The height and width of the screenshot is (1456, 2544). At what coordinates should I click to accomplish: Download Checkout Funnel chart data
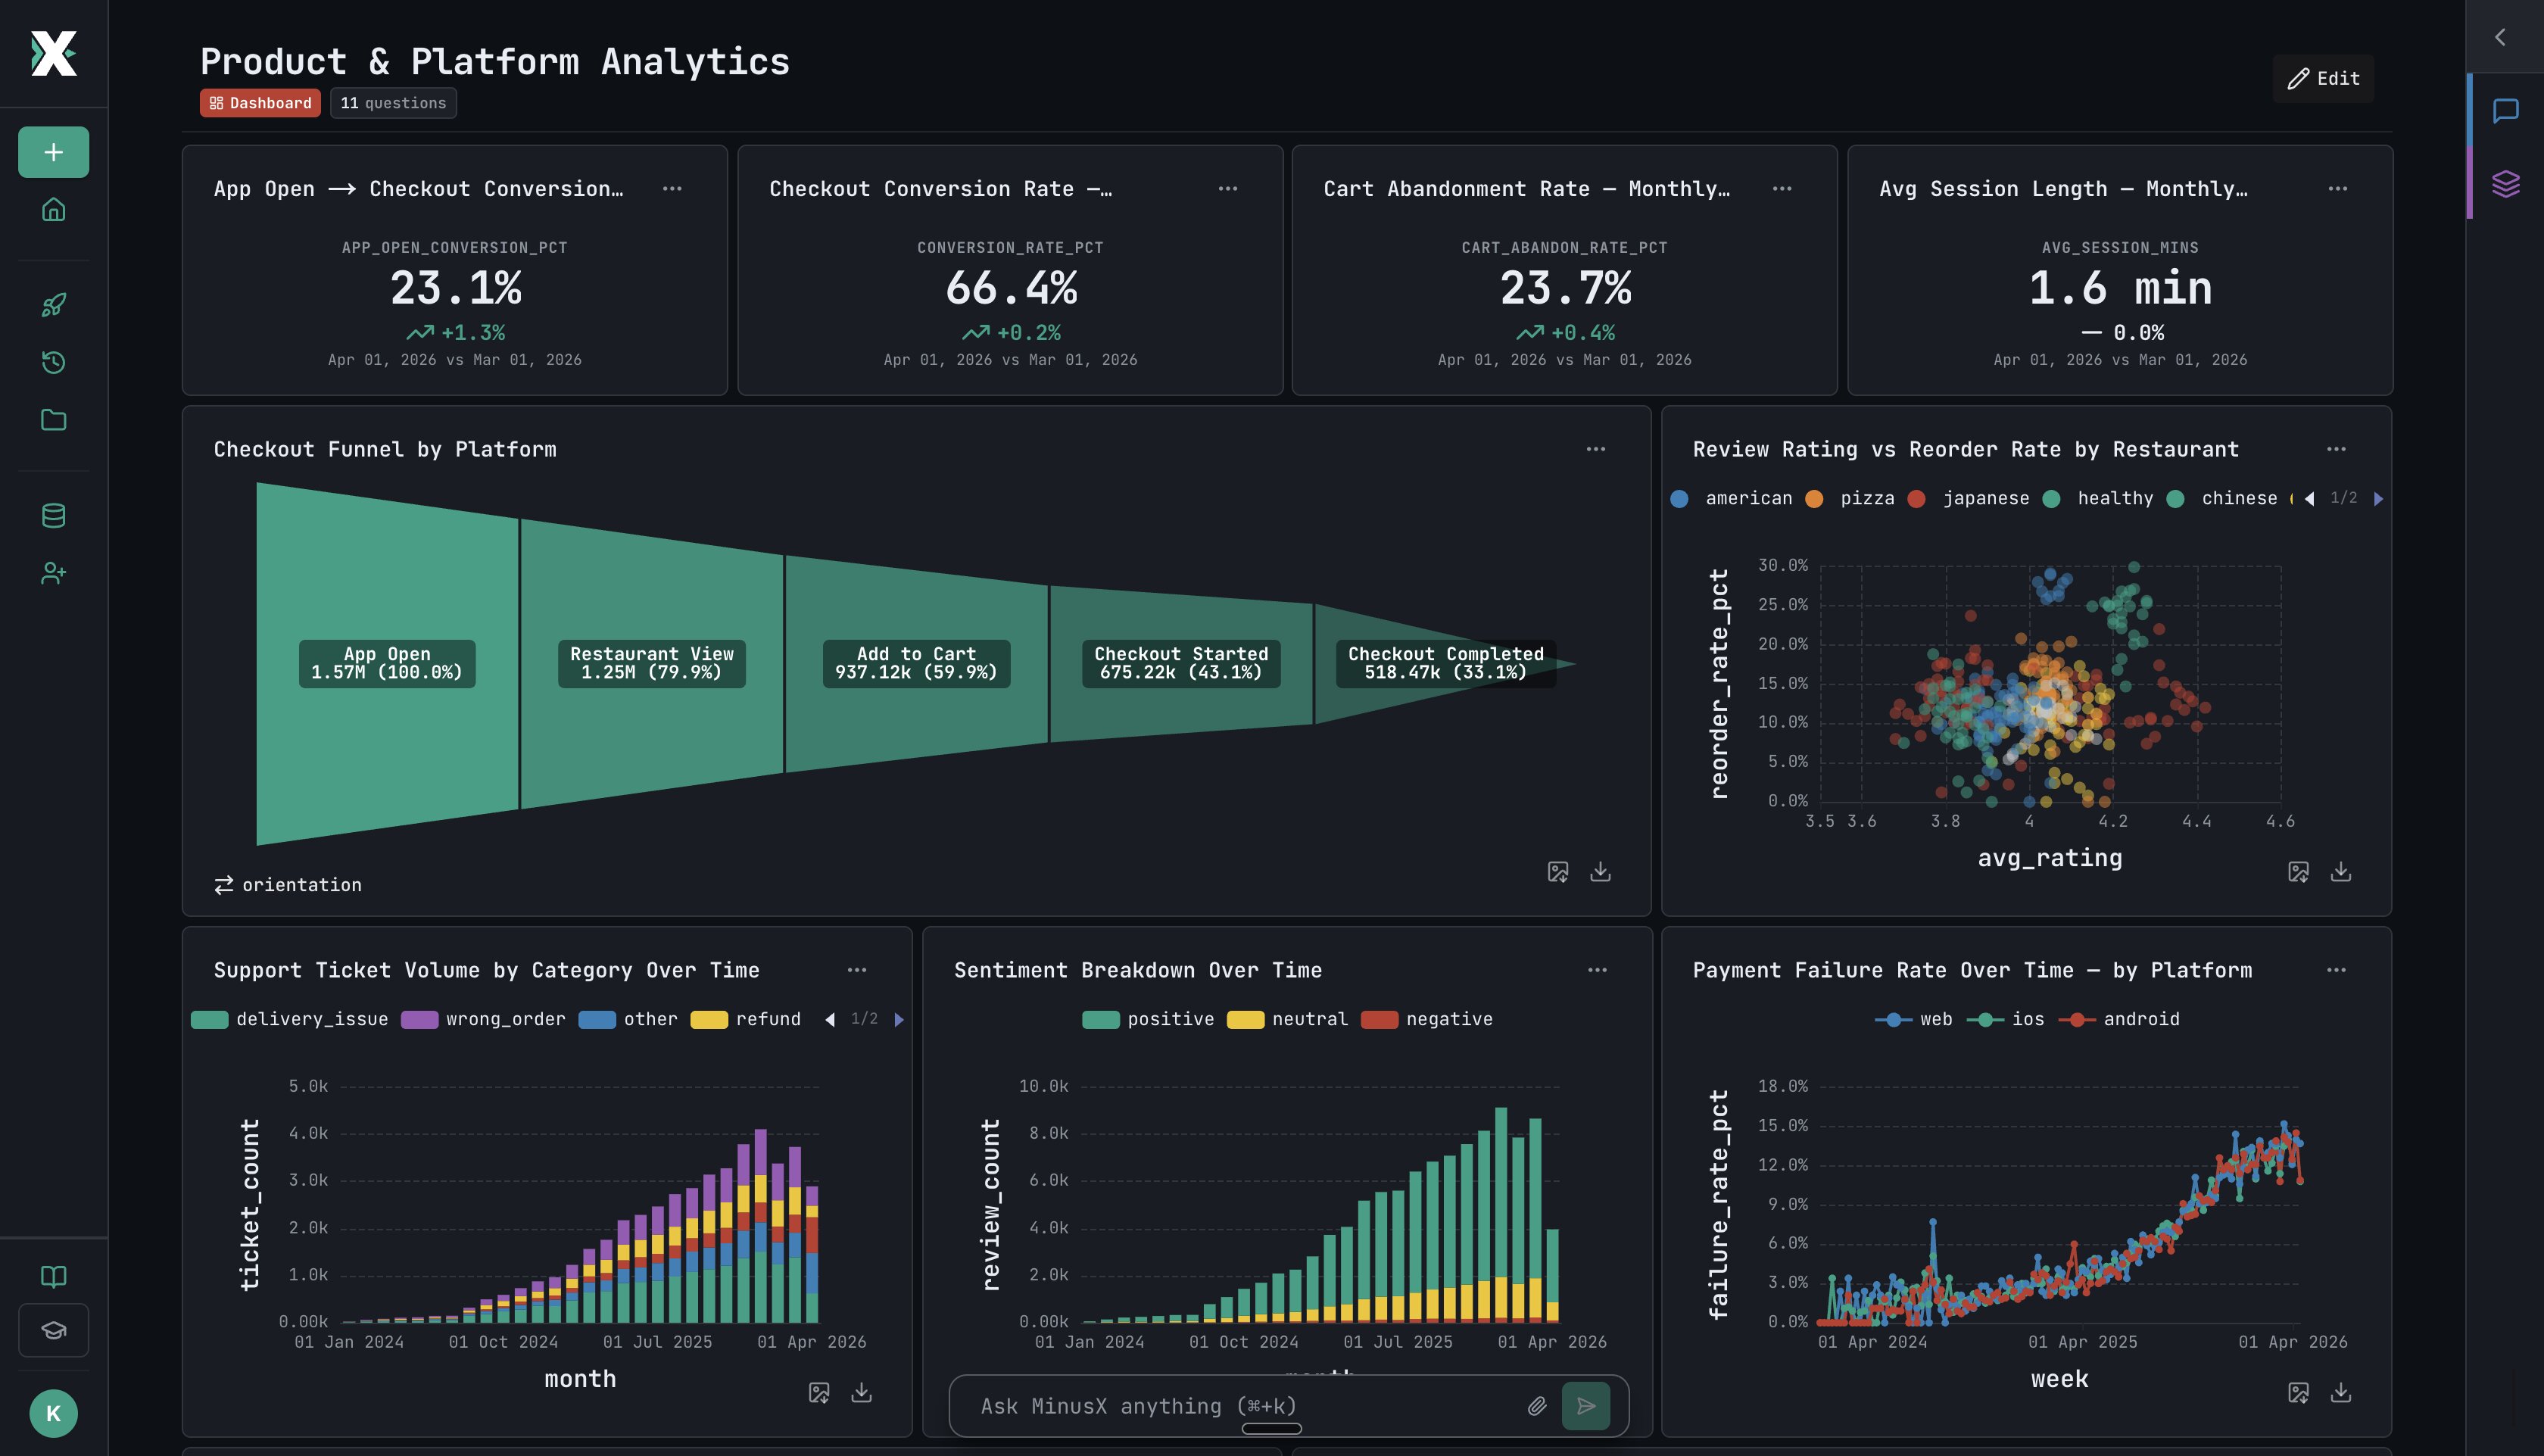pyautogui.click(x=1601, y=872)
